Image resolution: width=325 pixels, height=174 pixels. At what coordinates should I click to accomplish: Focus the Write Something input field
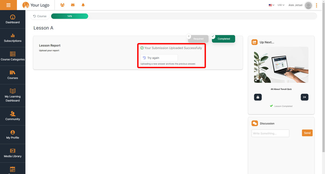tap(270, 133)
